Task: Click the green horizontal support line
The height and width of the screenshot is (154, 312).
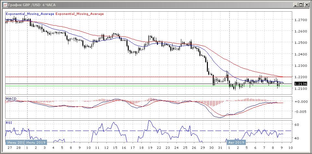Action: point(130,86)
